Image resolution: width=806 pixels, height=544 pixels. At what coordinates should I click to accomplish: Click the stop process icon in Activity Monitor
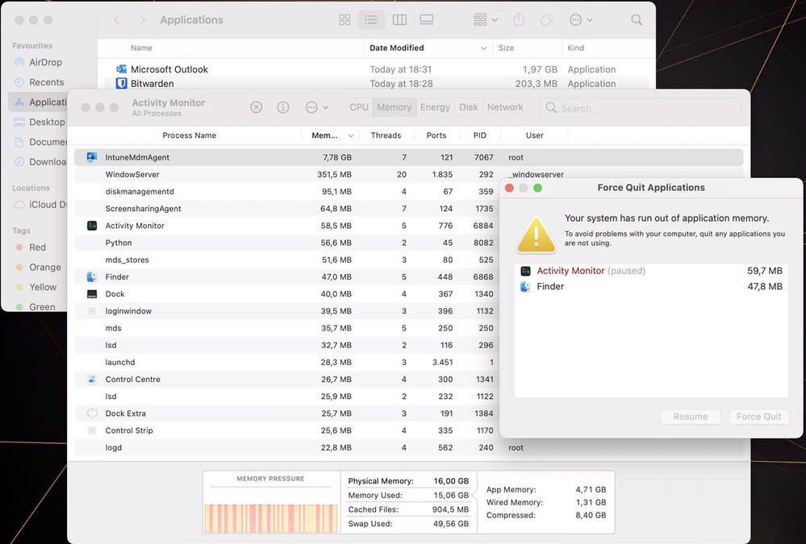[x=256, y=107]
